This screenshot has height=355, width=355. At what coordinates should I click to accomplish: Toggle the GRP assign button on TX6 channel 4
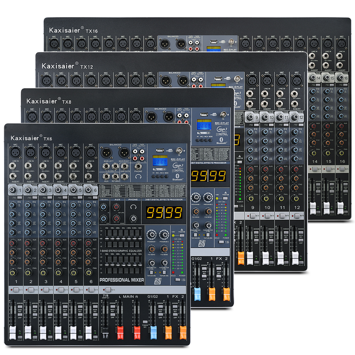click(x=65, y=315)
